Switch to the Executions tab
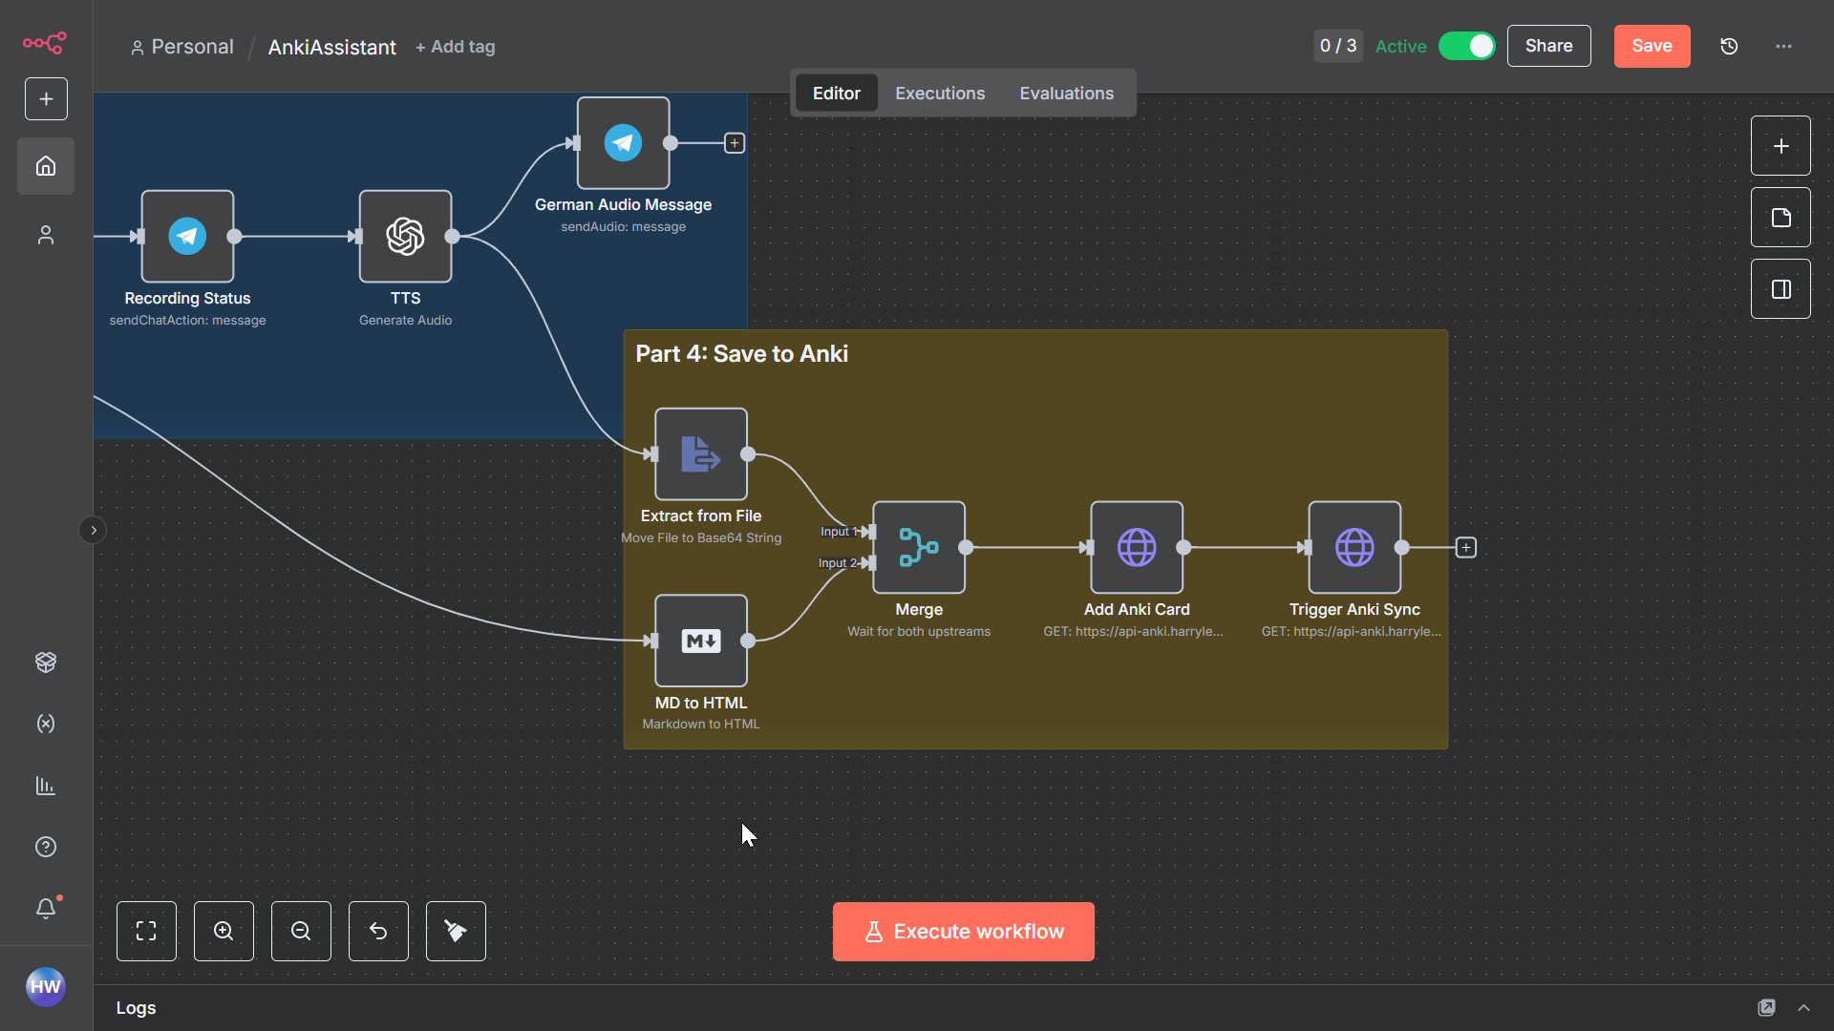Screen dimensions: 1834x1031 pos(939,93)
